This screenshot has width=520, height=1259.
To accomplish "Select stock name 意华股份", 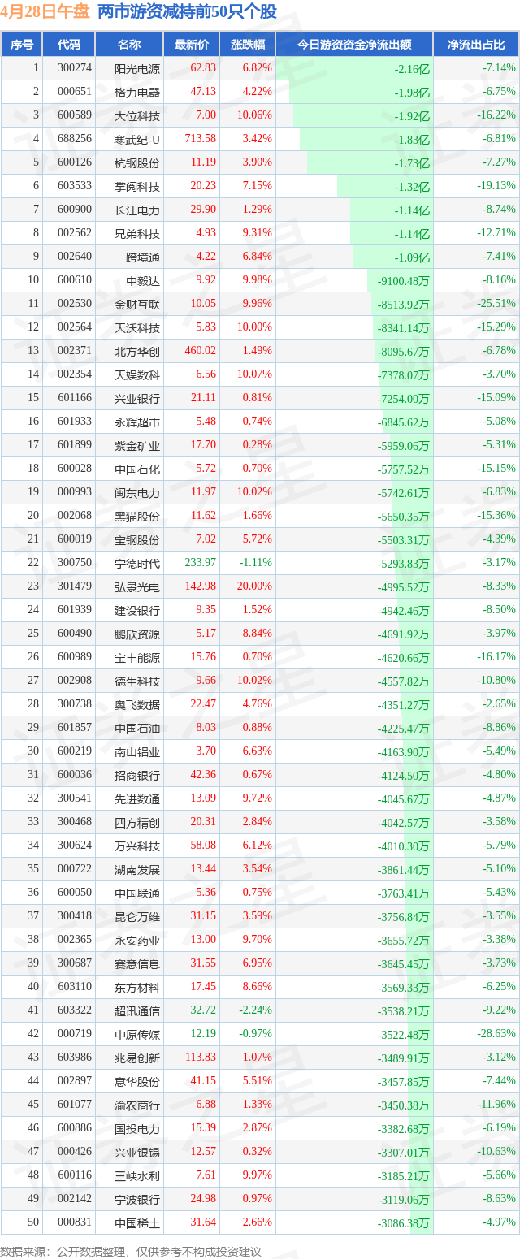I will pos(137,1081).
